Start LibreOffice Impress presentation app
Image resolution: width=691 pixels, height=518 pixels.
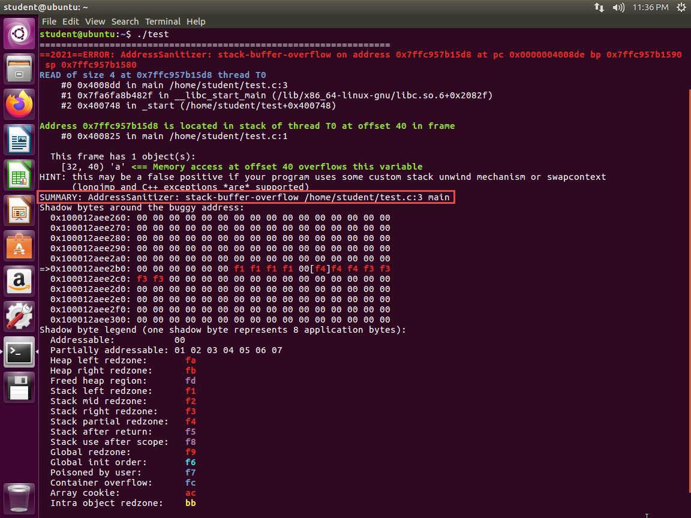[19, 211]
